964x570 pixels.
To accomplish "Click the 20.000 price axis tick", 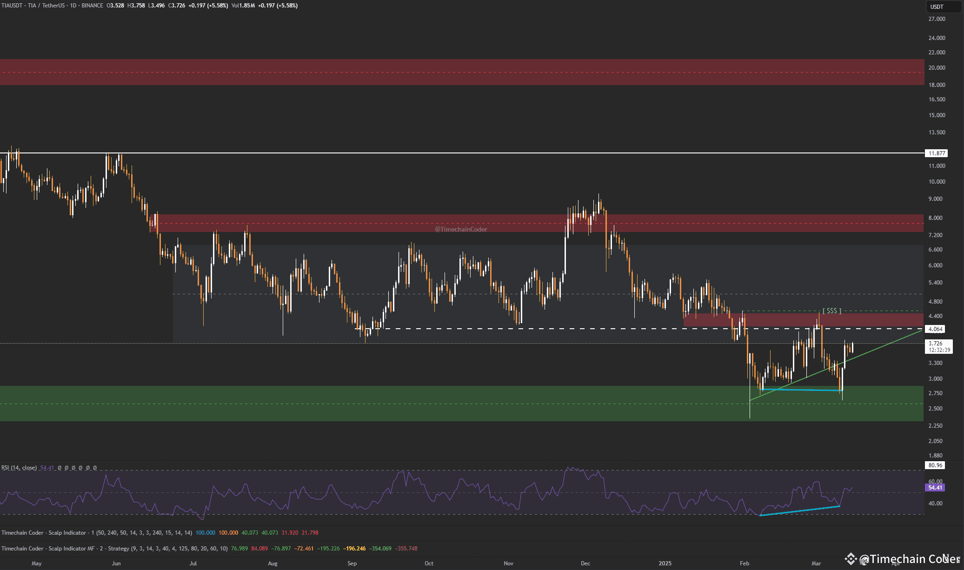I will click(x=937, y=68).
